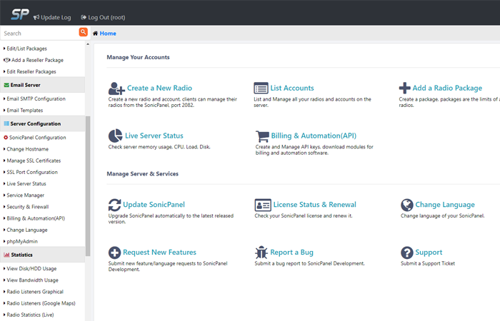Click the Change Language globe icon
This screenshot has height=321, width=500.
(x=407, y=205)
